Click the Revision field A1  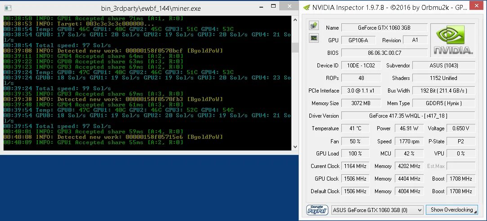pyautogui.click(x=415, y=40)
